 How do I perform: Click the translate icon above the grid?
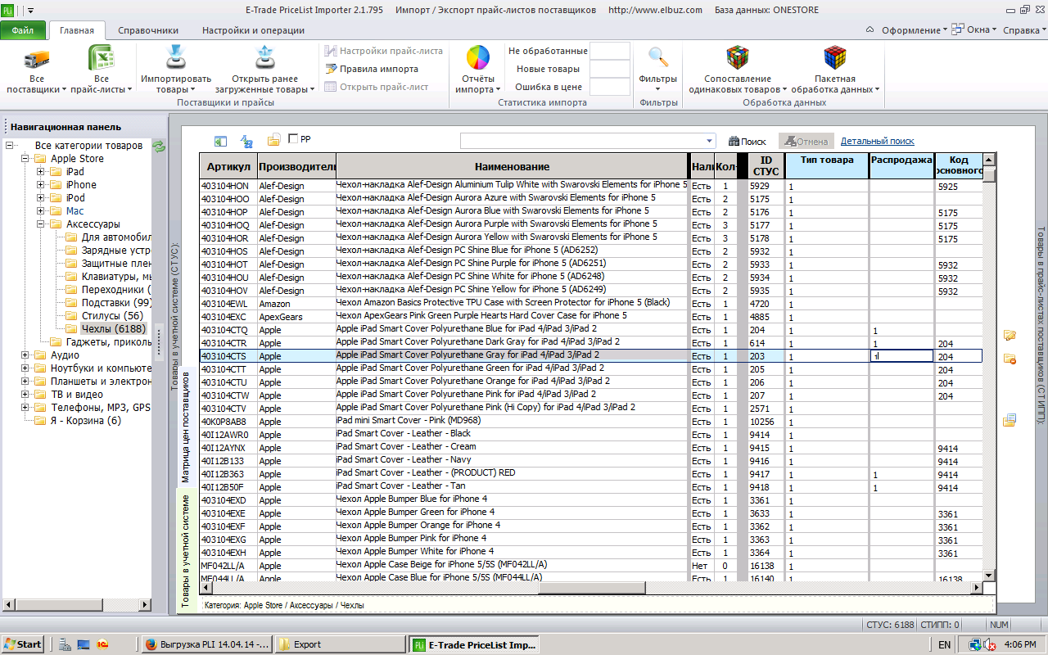pos(246,141)
